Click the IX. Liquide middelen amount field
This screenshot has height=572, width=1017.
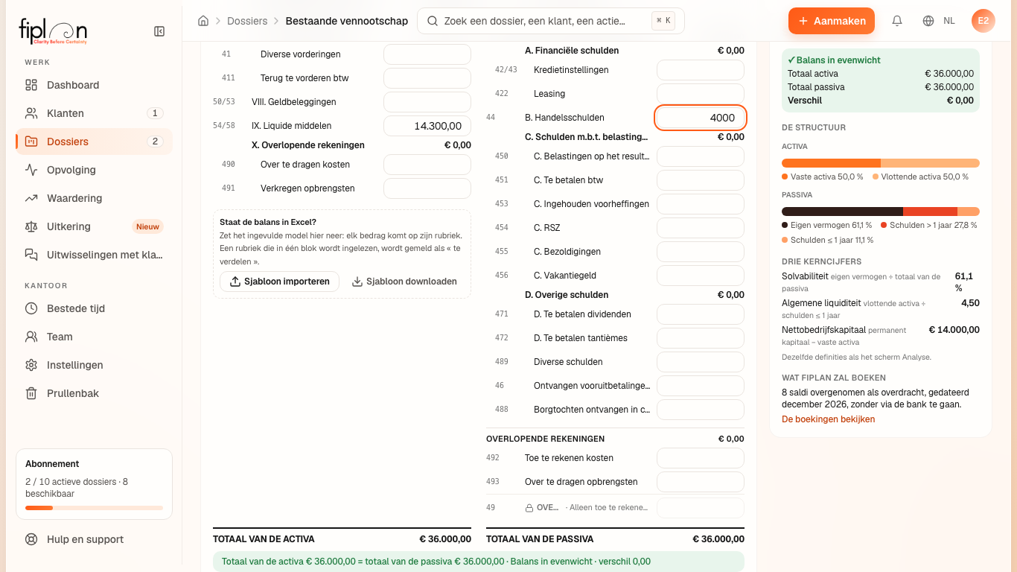[x=427, y=126]
